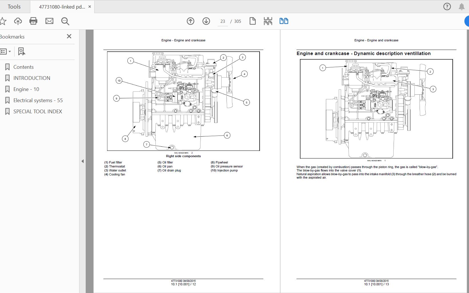Jump to the Engine - 10 bookmark
Screen dimensions: 469x293
click(x=26, y=89)
